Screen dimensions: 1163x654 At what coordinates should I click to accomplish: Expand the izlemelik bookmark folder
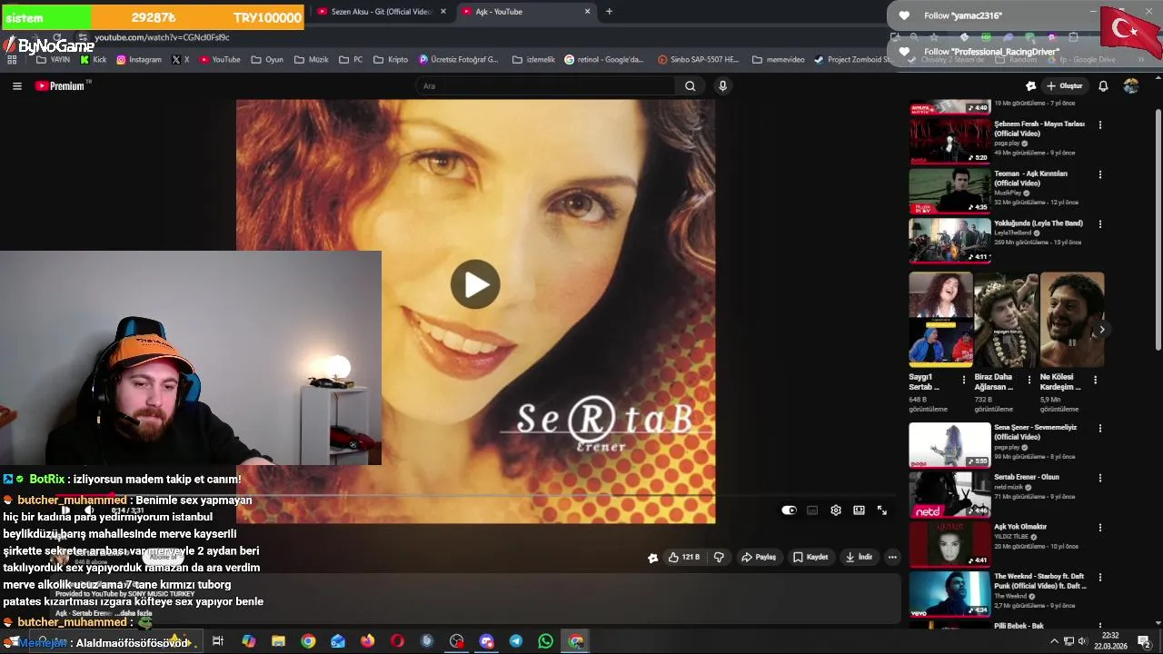[x=533, y=60]
